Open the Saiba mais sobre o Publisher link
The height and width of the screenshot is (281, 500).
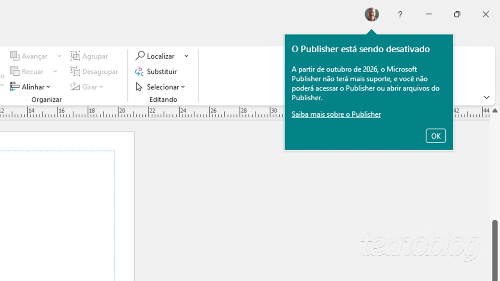coord(336,114)
